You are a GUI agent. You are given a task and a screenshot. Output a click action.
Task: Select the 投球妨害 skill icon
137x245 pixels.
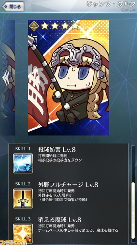coord(23,163)
